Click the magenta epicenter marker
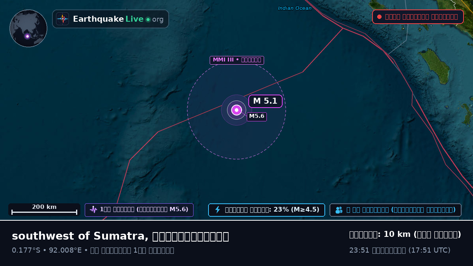Viewport: 473px width, 266px height. coord(236,110)
